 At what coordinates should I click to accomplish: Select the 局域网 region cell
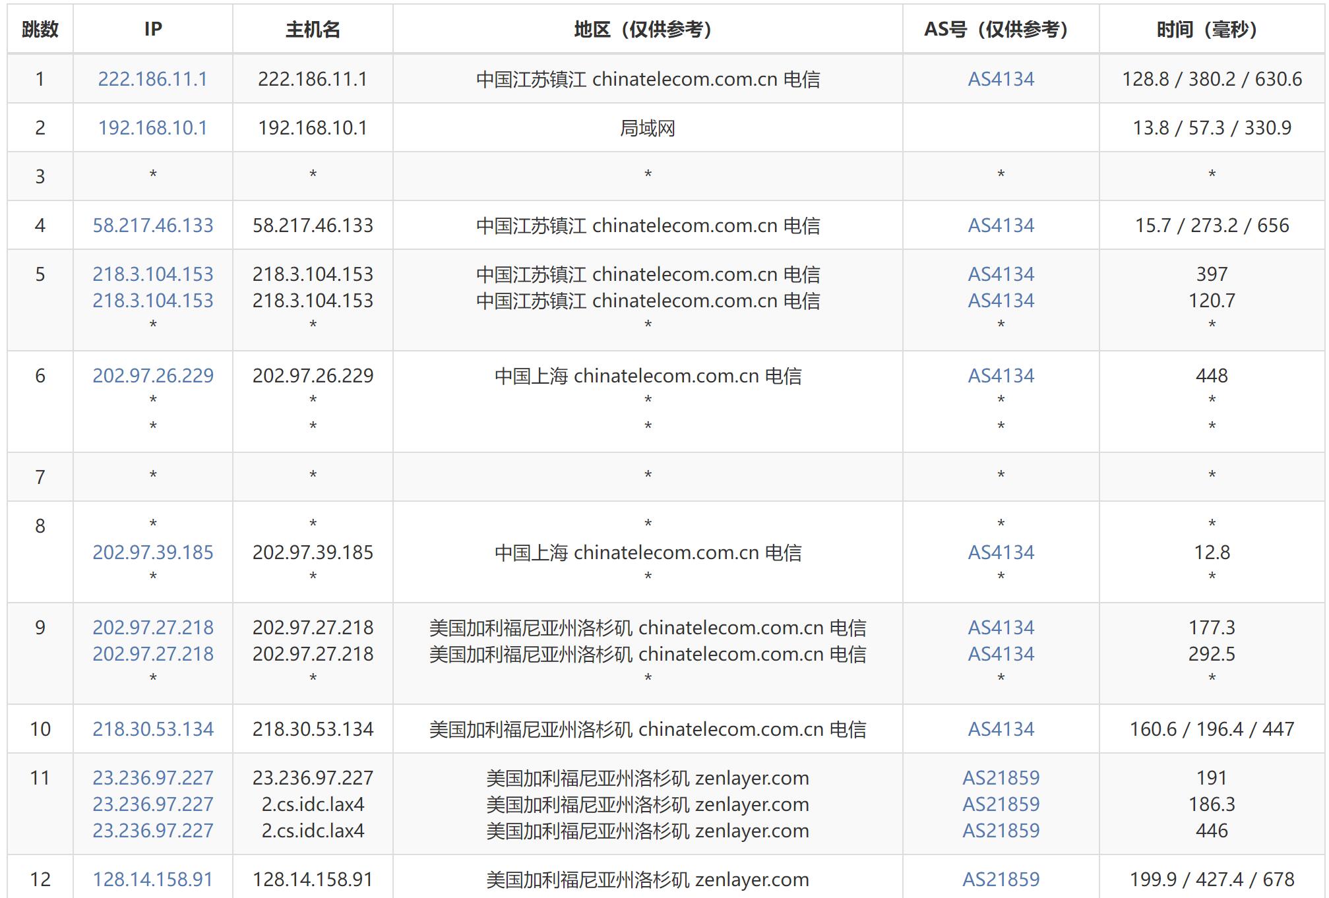(648, 128)
